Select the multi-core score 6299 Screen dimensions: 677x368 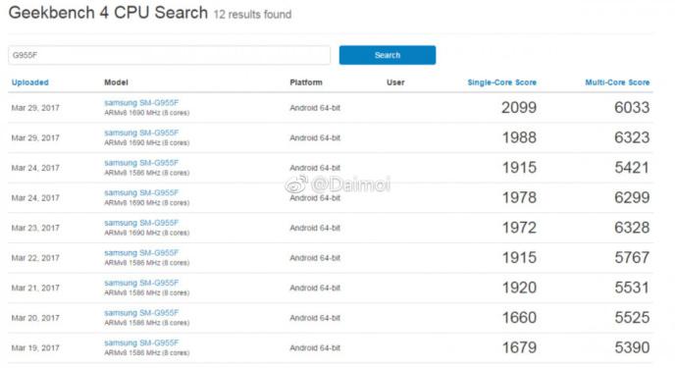632,198
